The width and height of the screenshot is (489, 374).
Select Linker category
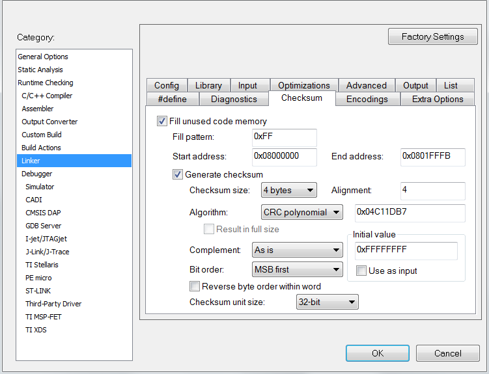click(74, 161)
